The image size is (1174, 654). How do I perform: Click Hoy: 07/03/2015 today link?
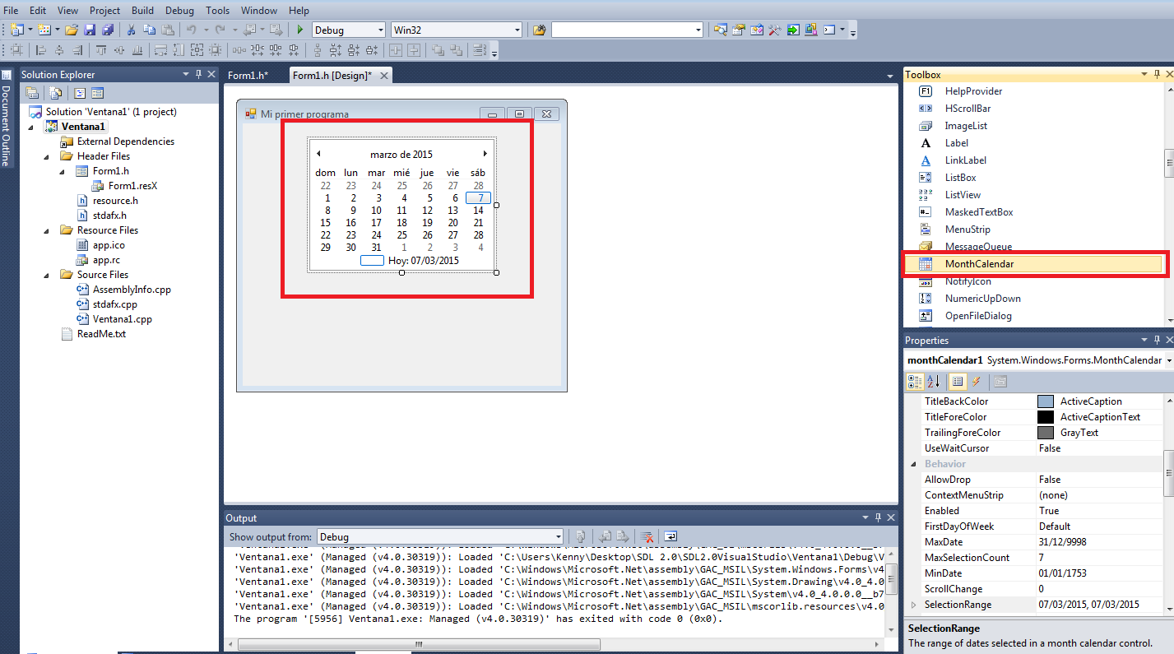(x=424, y=261)
